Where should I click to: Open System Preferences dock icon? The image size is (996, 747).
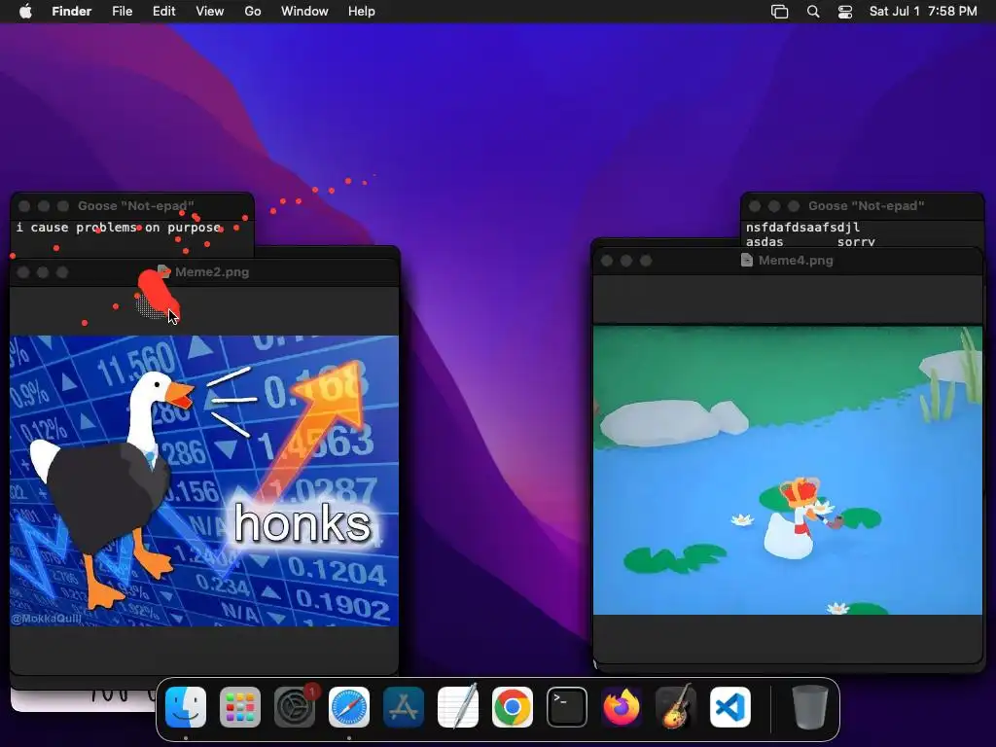click(x=295, y=707)
